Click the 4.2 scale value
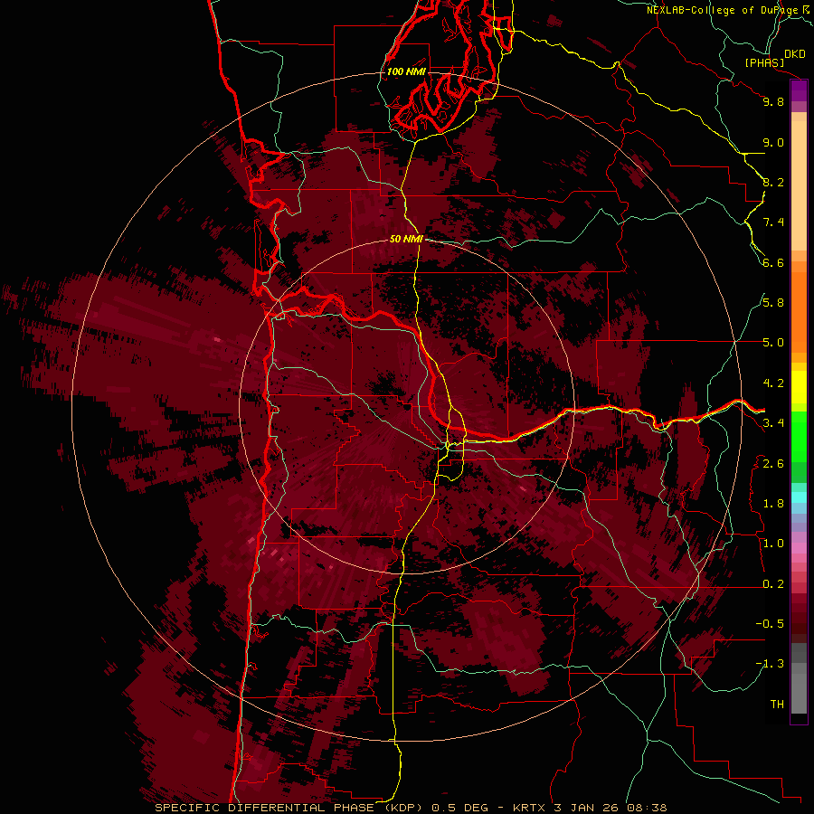 coord(773,383)
